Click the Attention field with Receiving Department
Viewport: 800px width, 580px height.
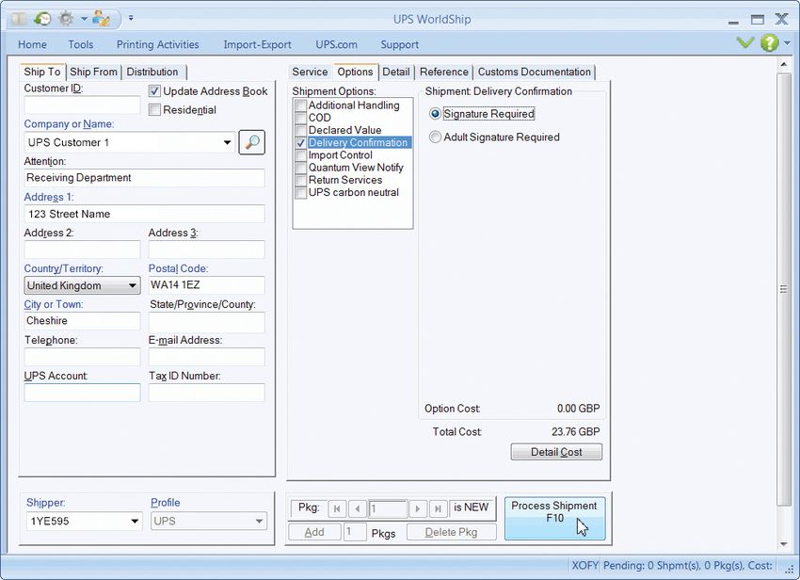(144, 178)
